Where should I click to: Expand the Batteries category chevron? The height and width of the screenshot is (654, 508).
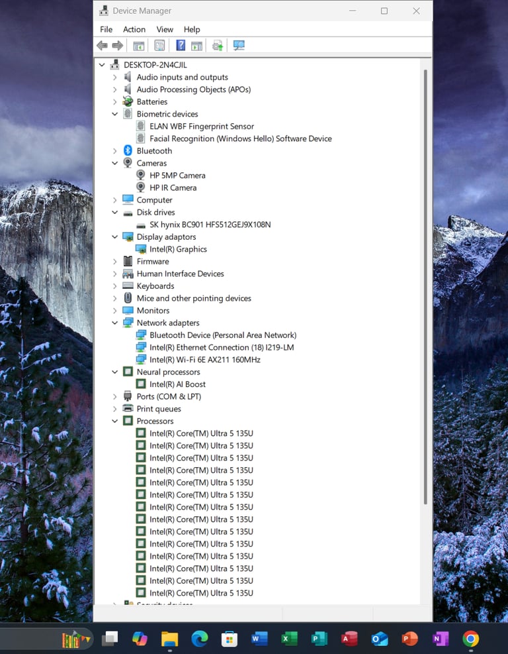tap(115, 102)
